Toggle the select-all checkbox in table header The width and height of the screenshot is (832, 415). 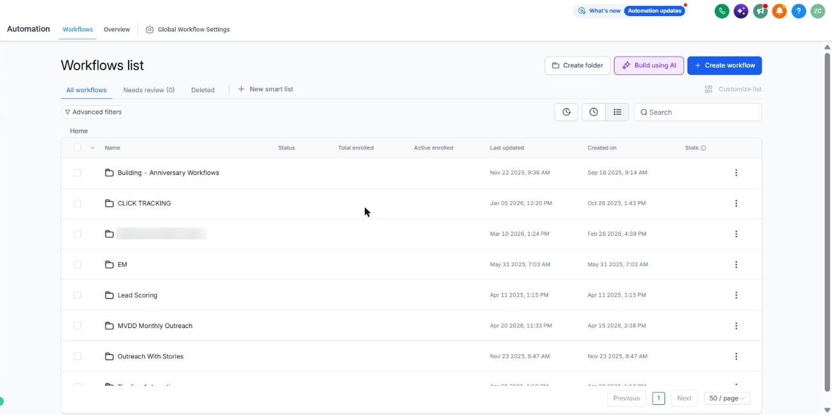coord(77,147)
